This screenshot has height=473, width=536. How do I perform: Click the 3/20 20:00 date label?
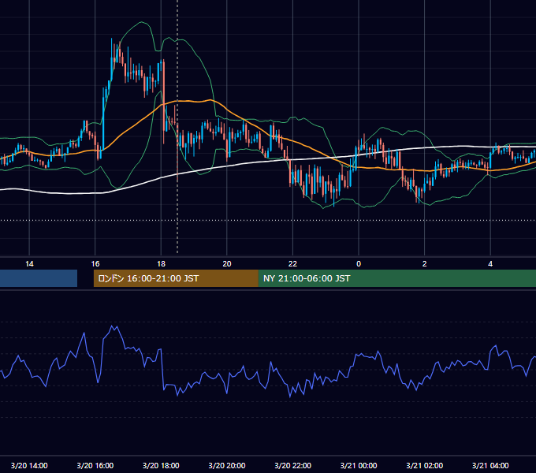coord(227,465)
